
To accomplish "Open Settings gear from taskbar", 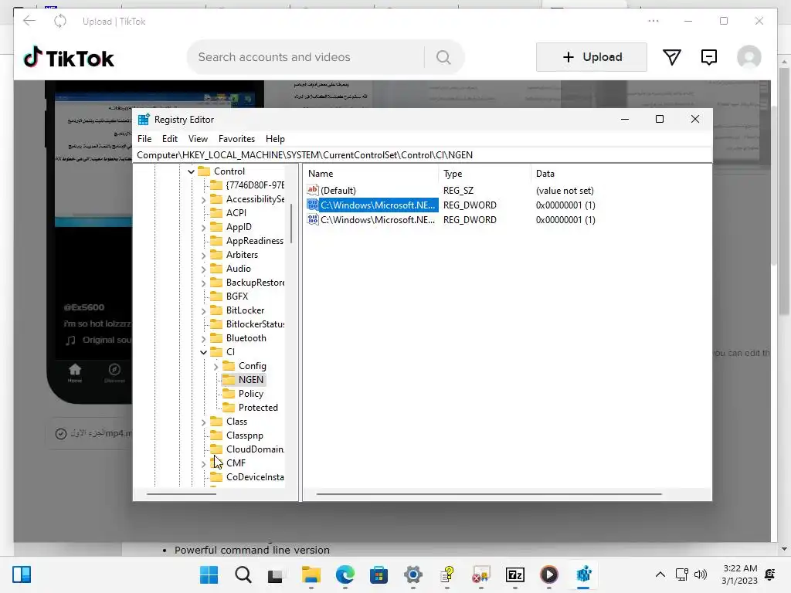I will [x=413, y=574].
